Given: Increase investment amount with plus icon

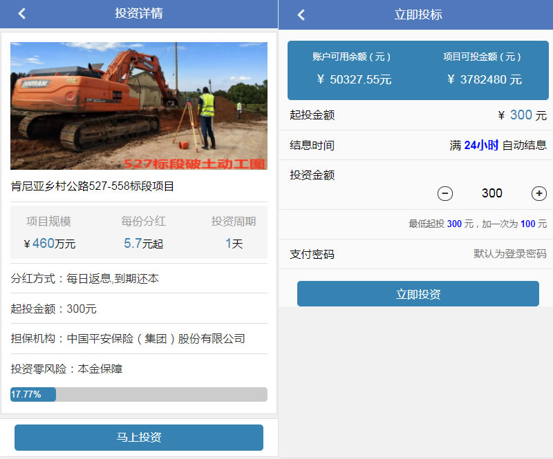Looking at the screenshot, I should [x=539, y=193].
